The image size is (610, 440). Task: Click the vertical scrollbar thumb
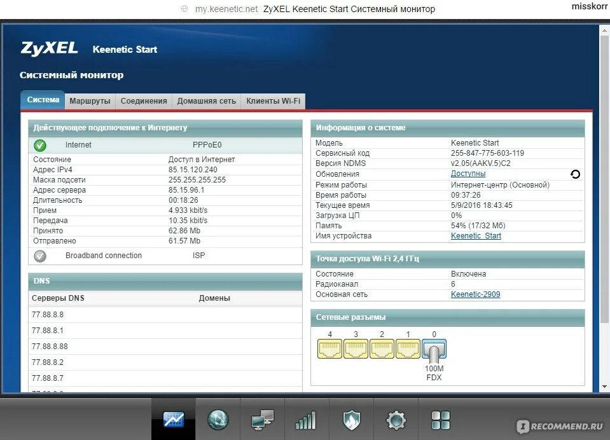(x=604, y=179)
